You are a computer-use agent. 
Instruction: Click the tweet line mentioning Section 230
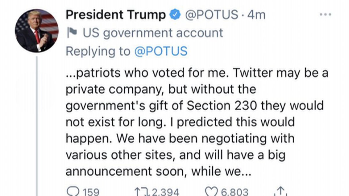(194, 106)
